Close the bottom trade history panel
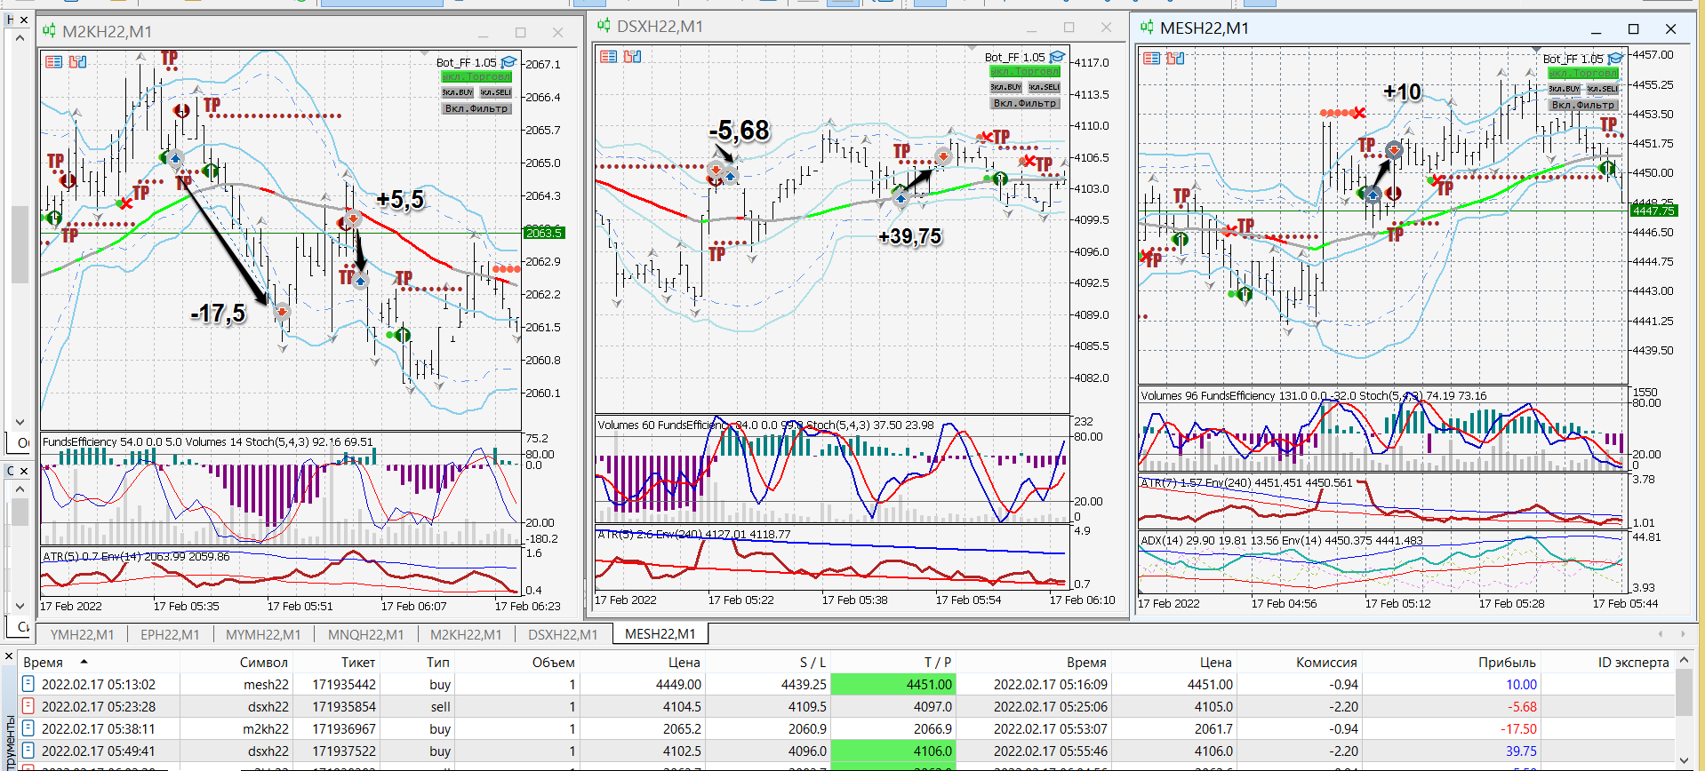Viewport: 1705px width, 771px height. (x=8, y=657)
